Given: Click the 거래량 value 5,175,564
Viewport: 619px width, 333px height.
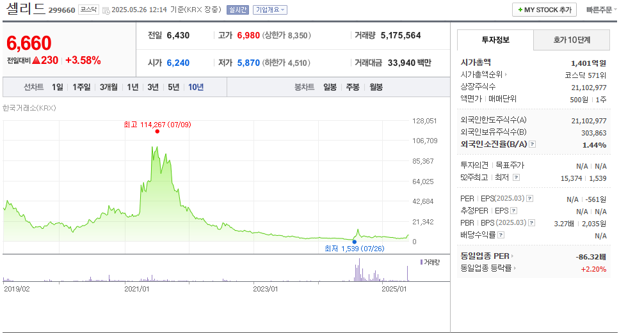Looking at the screenshot, I should pos(401,35).
